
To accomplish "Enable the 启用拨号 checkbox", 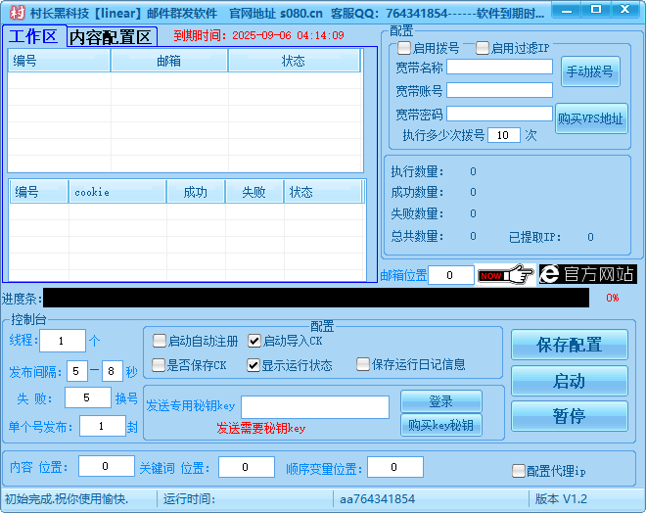I will click(x=404, y=48).
